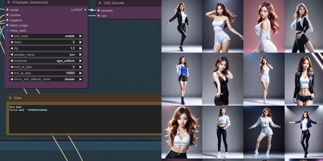Image resolution: width=323 pixels, height=161 pixels.
Task: Select the Note node title bar
Action: (84, 98)
